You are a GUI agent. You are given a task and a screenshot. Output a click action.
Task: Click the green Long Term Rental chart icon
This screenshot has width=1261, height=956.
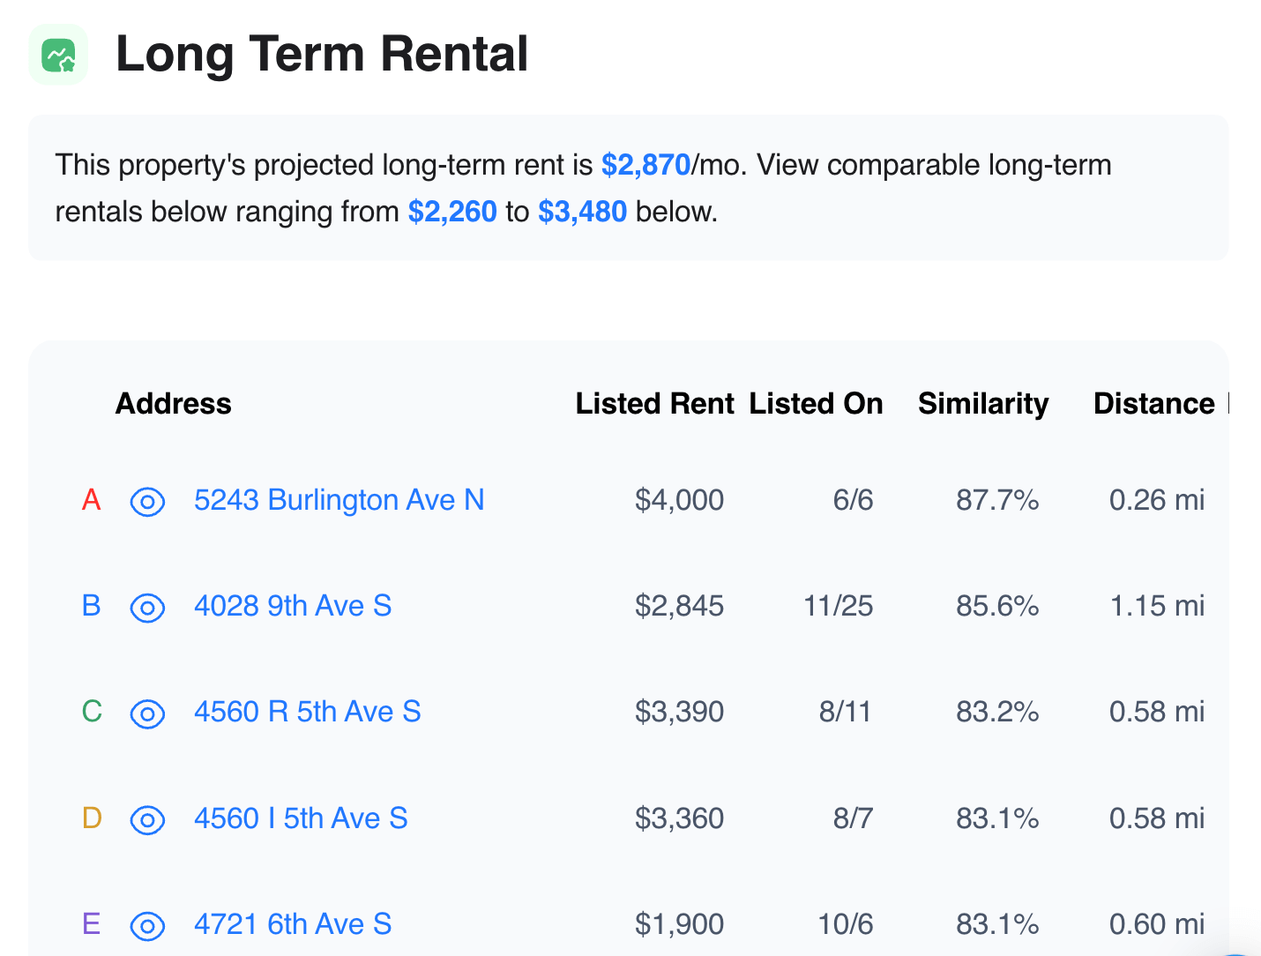tap(59, 55)
